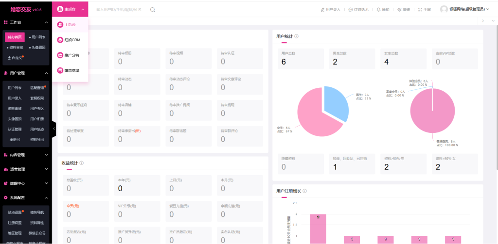Click the search magnifier icon
This screenshot has width=498, height=244.
click(153, 10)
